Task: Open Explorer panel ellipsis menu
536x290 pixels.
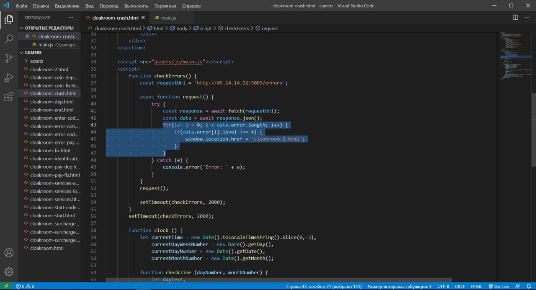Action: (71, 18)
